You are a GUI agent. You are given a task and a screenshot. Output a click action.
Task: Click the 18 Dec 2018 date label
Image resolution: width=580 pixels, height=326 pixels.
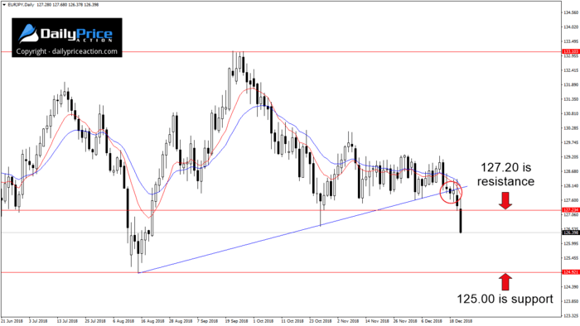461,321
